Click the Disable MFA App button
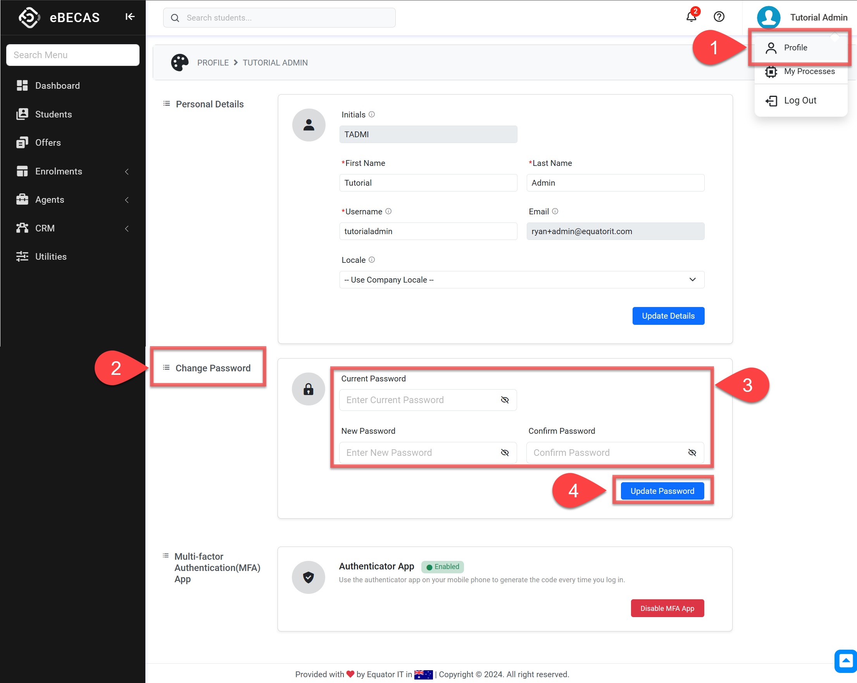Viewport: 857px width, 683px height. [667, 608]
